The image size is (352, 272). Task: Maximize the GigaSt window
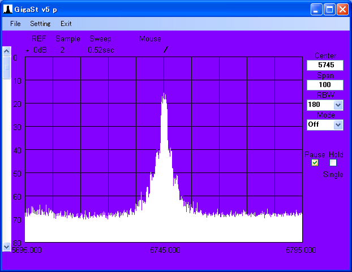pyautogui.click(x=329, y=10)
